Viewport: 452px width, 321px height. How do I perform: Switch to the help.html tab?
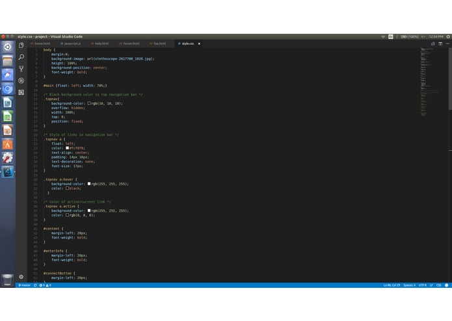tap(100, 44)
